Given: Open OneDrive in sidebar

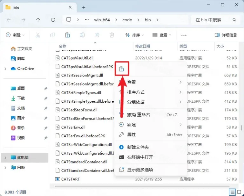Looking at the screenshot, I should (22, 69).
